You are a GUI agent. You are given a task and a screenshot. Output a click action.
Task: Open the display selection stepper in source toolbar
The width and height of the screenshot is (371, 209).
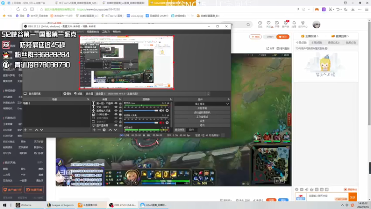point(208,94)
